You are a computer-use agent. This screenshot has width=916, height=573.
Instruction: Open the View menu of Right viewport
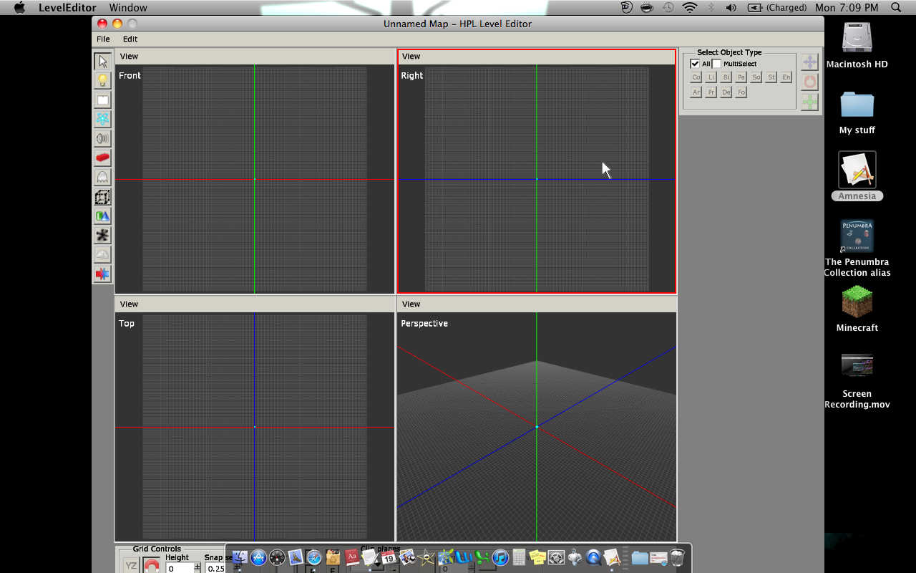411,57
